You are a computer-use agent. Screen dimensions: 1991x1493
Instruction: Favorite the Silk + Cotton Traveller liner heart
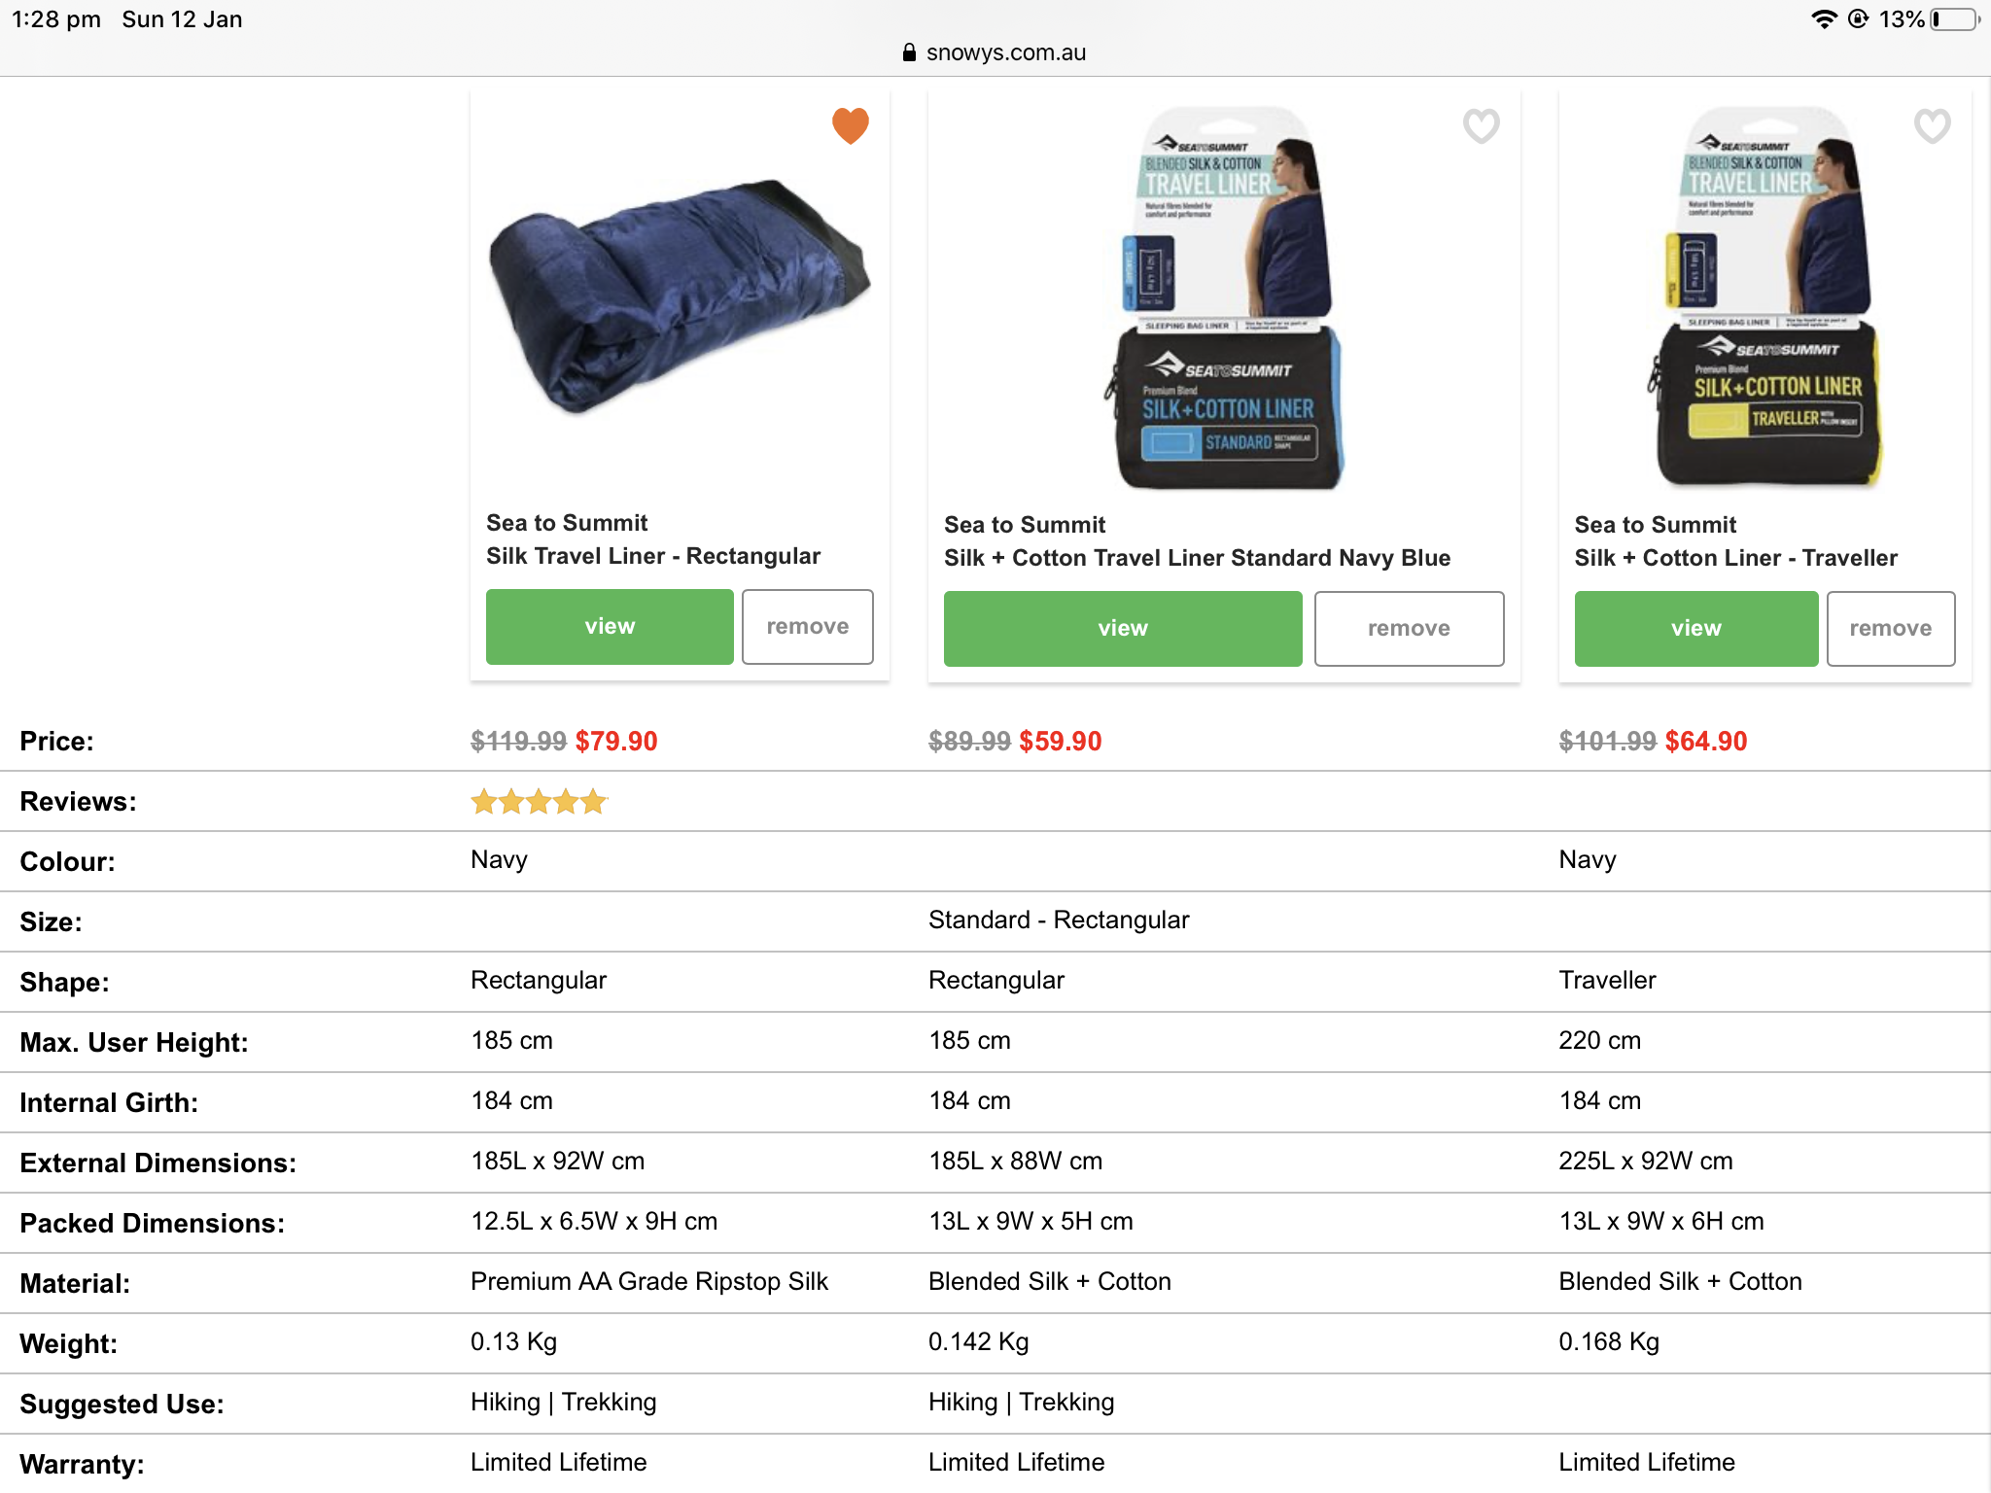(x=1932, y=125)
